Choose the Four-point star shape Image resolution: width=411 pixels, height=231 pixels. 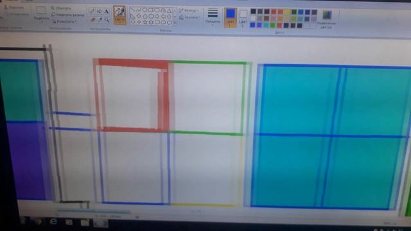click(x=139, y=22)
